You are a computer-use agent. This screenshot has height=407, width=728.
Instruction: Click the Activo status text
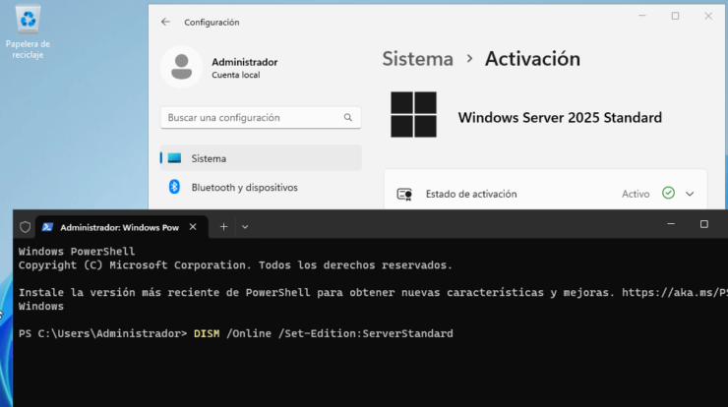click(636, 194)
